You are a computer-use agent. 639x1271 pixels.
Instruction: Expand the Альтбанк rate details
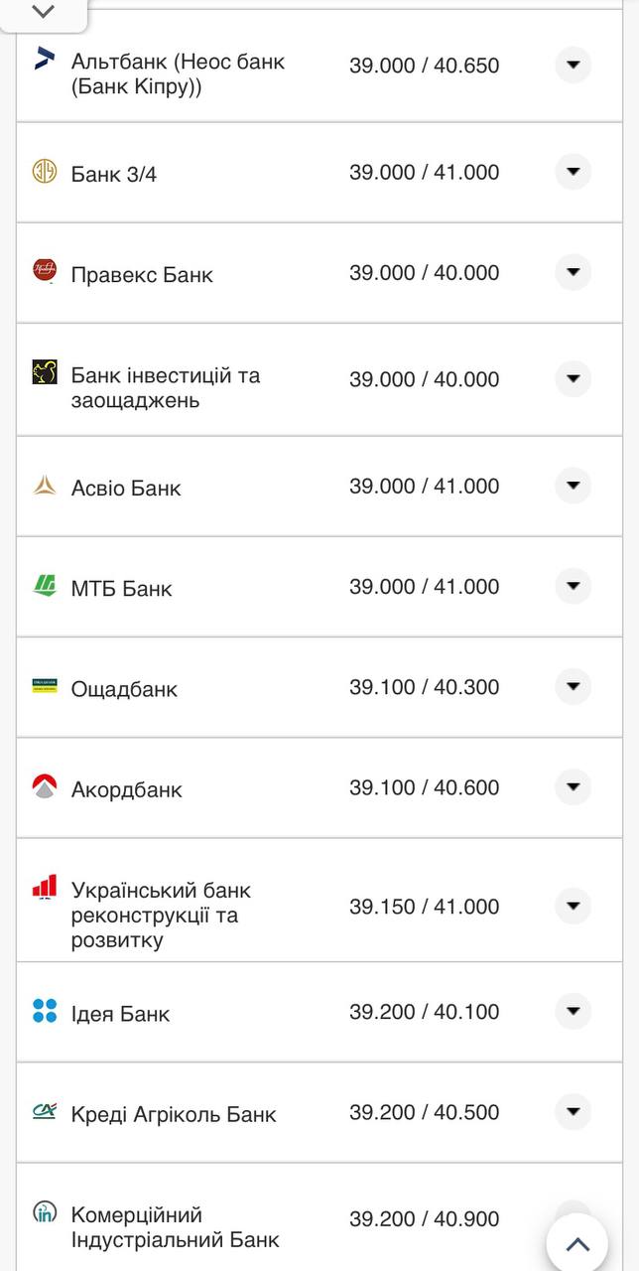point(573,66)
